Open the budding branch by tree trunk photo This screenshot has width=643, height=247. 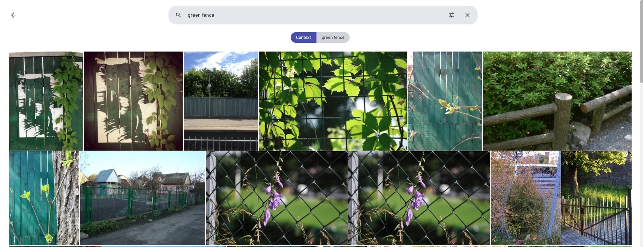[44, 198]
